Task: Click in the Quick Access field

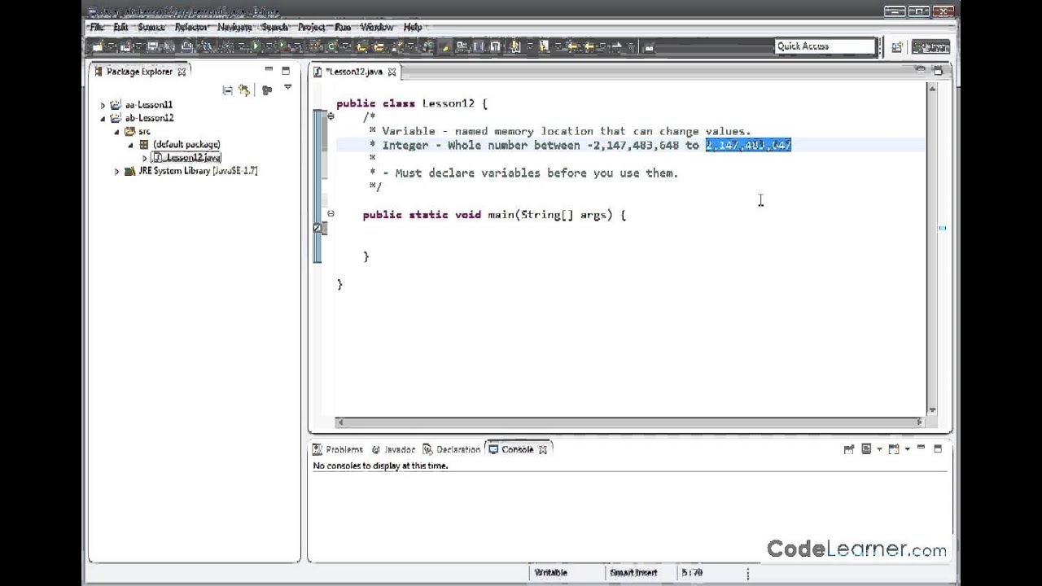Action: pyautogui.click(x=825, y=46)
